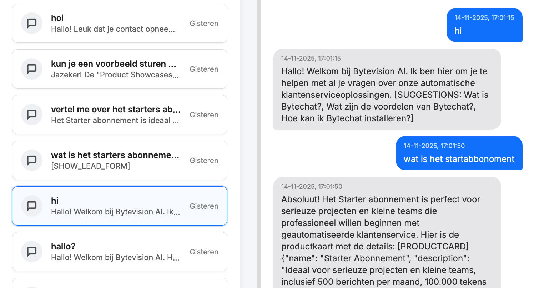Click the "Gisteren" label next to "hoi"

coord(204,23)
